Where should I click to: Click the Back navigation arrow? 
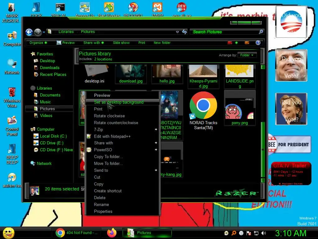(x=29, y=32)
